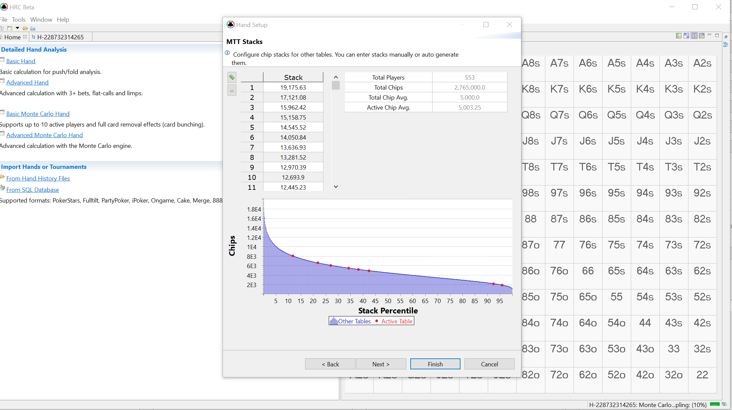The image size is (732, 410).
Task: Open the new hand dropdown arrow
Action: pos(17,28)
